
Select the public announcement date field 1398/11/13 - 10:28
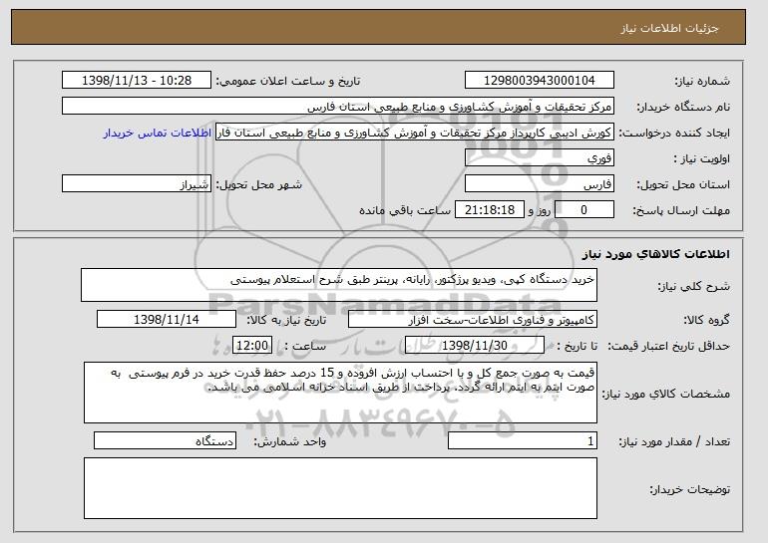[x=137, y=81]
